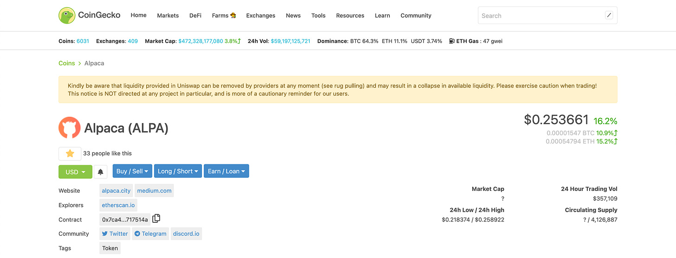Click the 24h low/high value $0.218374 / $0.258922
Image resolution: width=676 pixels, height=258 pixels.
[x=473, y=220]
